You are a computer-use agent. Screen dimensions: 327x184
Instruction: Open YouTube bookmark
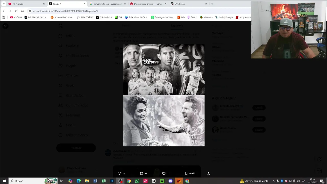(16, 17)
